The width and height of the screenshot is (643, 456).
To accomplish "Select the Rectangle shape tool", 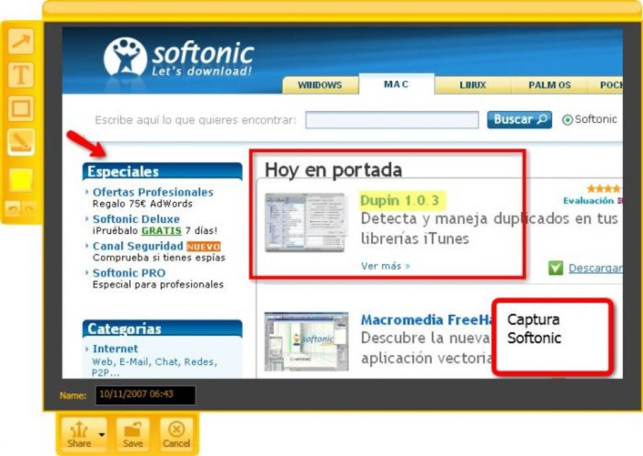I will click(x=21, y=108).
